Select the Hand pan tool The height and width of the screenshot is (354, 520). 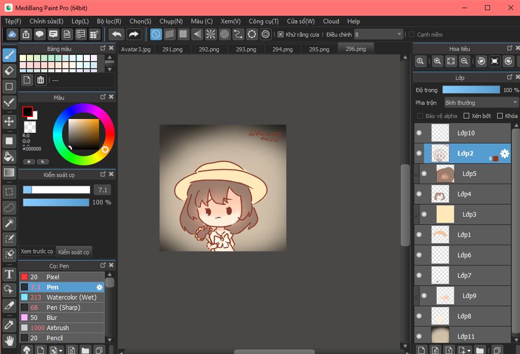9,340
